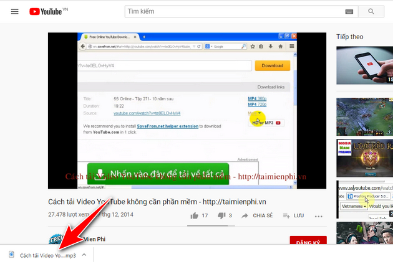Click SaveFrom.net helper extension link

click(167, 126)
